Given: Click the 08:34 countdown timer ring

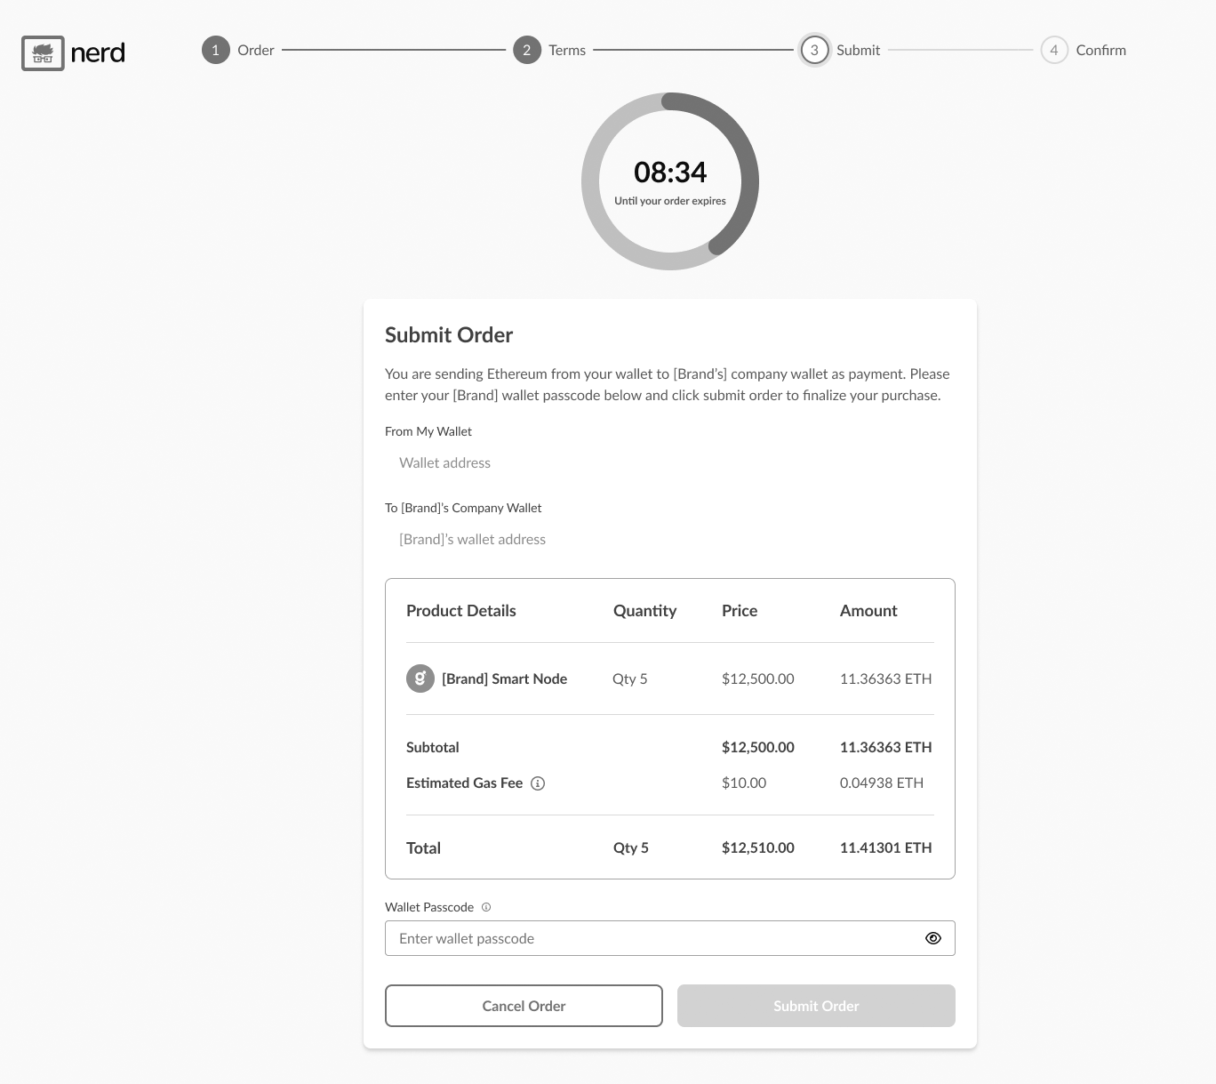Looking at the screenshot, I should tap(670, 181).
